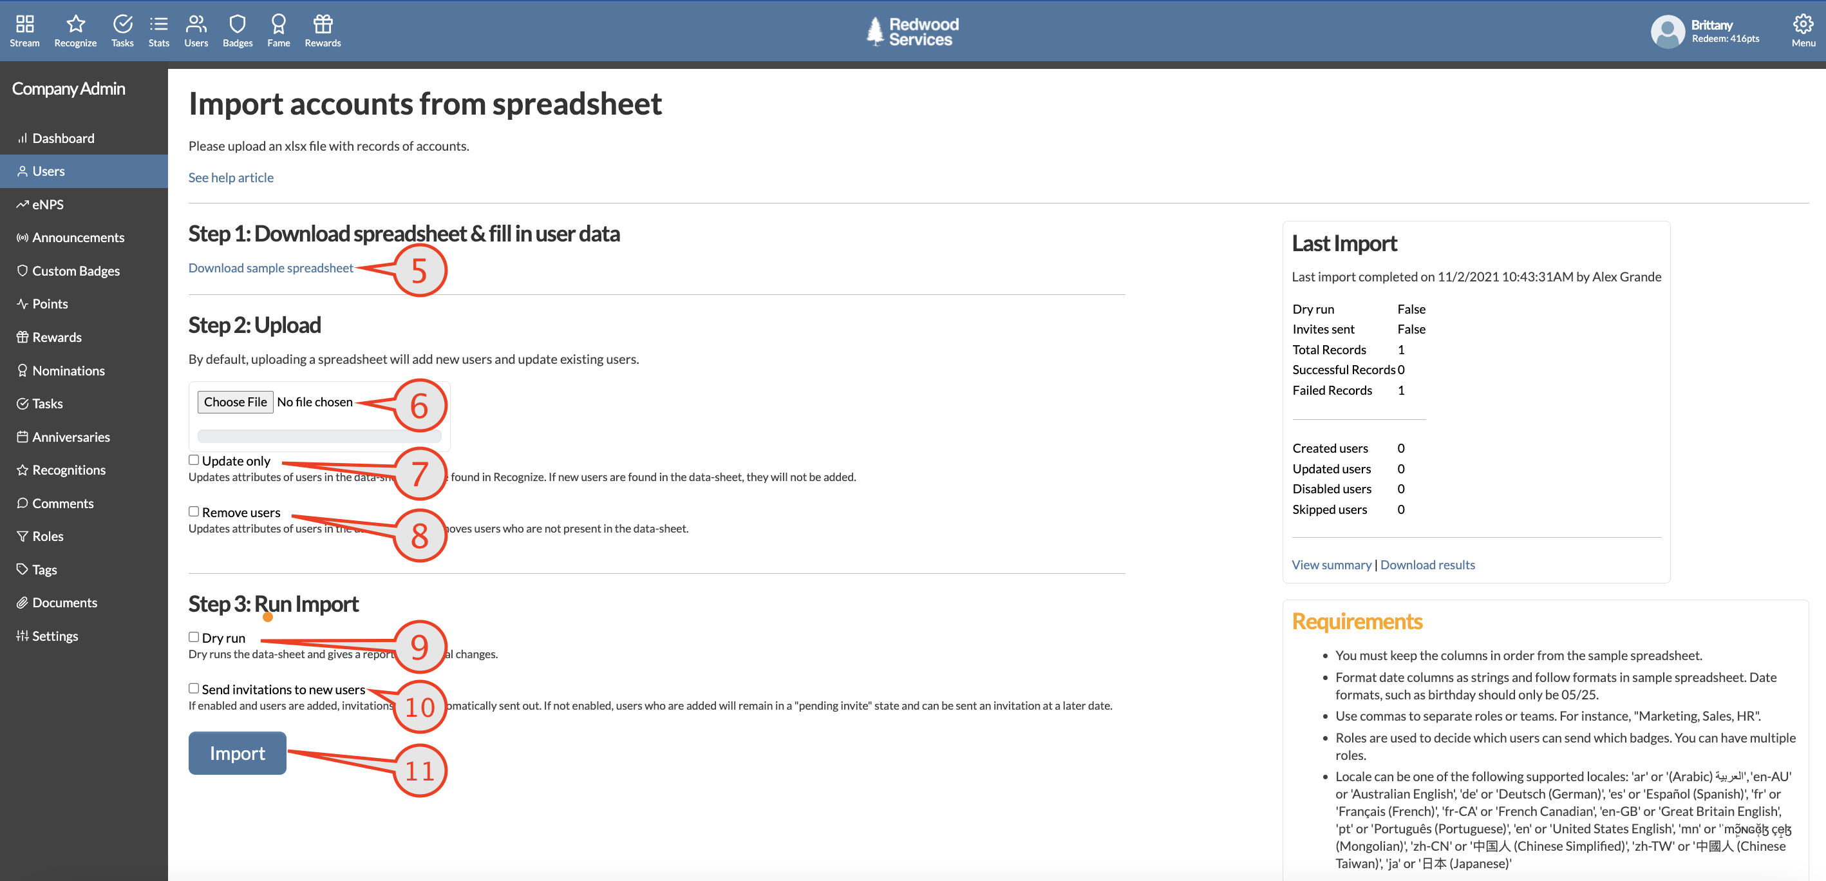Open the Stream grid icon
The width and height of the screenshot is (1826, 881).
(x=25, y=24)
